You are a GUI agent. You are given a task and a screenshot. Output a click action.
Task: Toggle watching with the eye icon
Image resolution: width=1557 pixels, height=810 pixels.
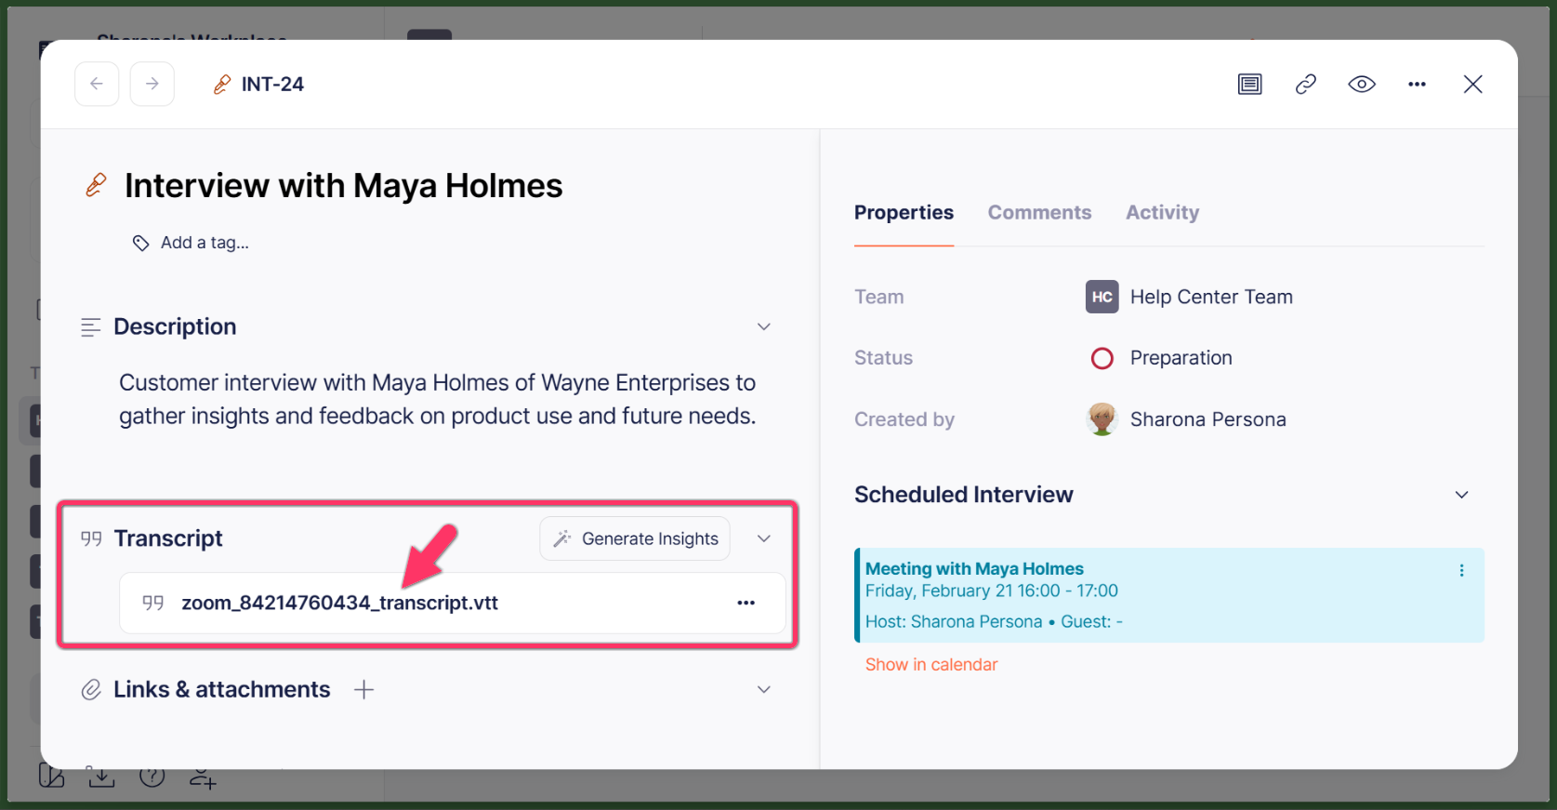[1362, 85]
